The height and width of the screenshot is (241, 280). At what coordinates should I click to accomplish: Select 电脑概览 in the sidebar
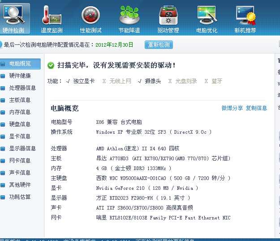pos(20,64)
